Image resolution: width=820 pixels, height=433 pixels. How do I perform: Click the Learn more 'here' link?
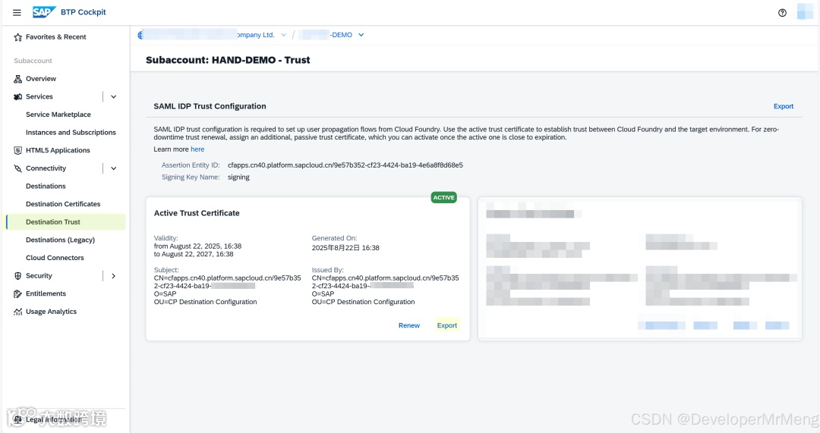(197, 149)
